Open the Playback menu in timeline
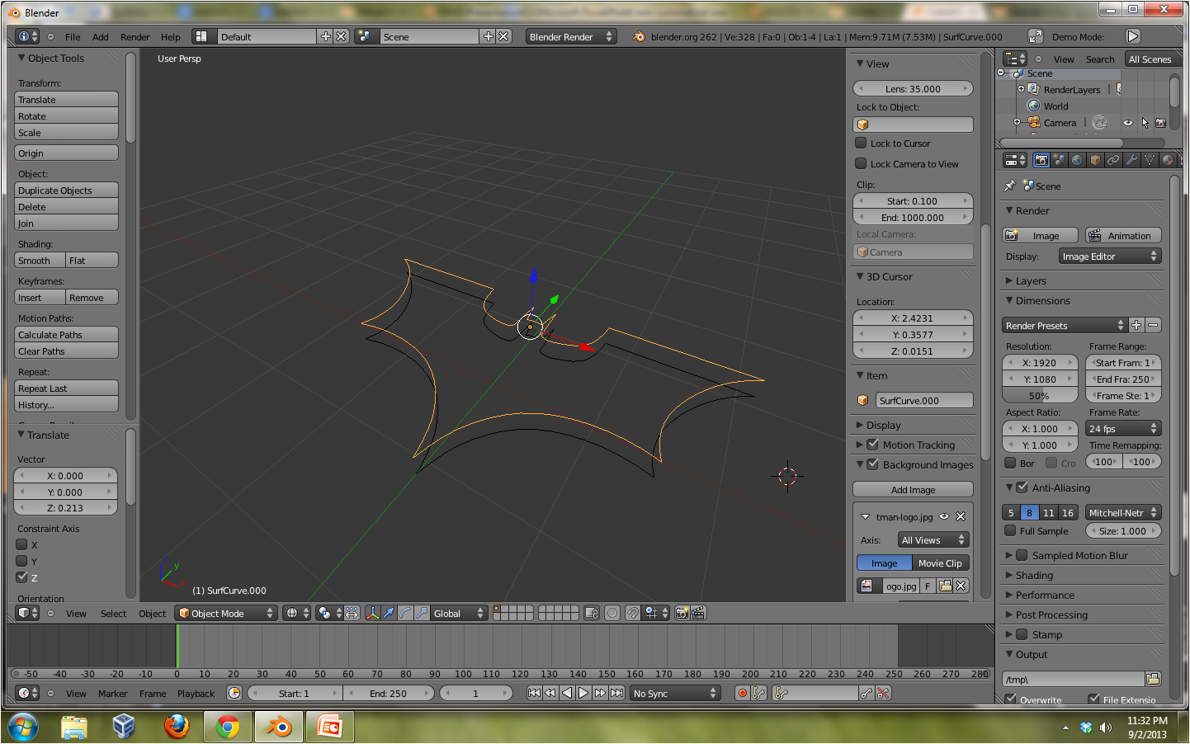Viewport: 1190px width, 744px height. click(196, 693)
